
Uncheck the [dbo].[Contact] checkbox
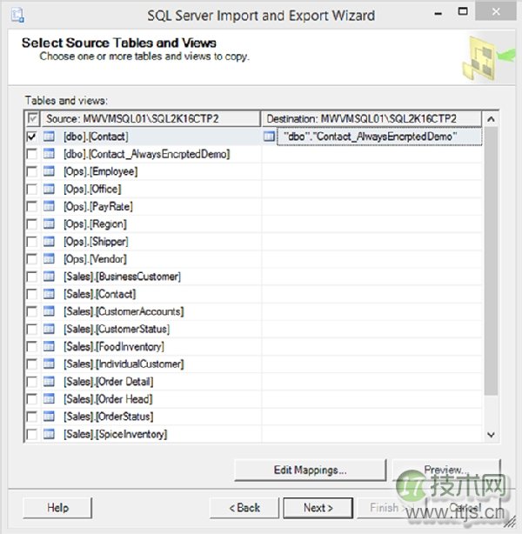31,137
